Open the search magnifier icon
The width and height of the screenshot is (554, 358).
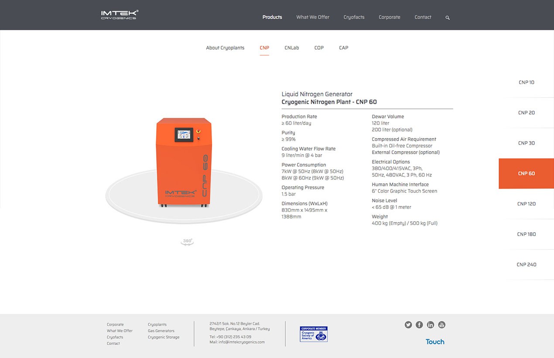448,18
